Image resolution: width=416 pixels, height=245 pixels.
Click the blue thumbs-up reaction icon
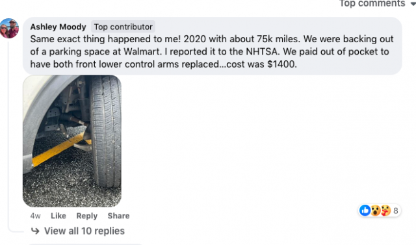365,211
